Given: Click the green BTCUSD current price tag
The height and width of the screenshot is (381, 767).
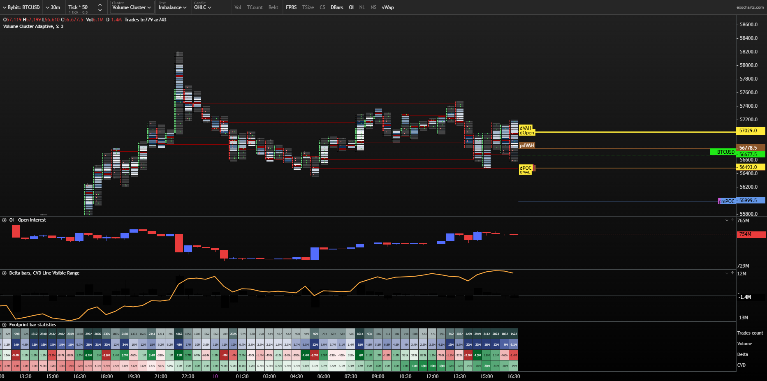Looking at the screenshot, I should 723,152.
